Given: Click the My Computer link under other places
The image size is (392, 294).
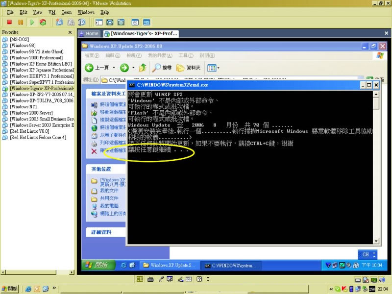Looking at the screenshot, I should [x=109, y=206].
